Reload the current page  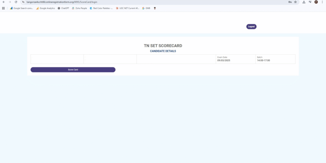coord(16,2)
